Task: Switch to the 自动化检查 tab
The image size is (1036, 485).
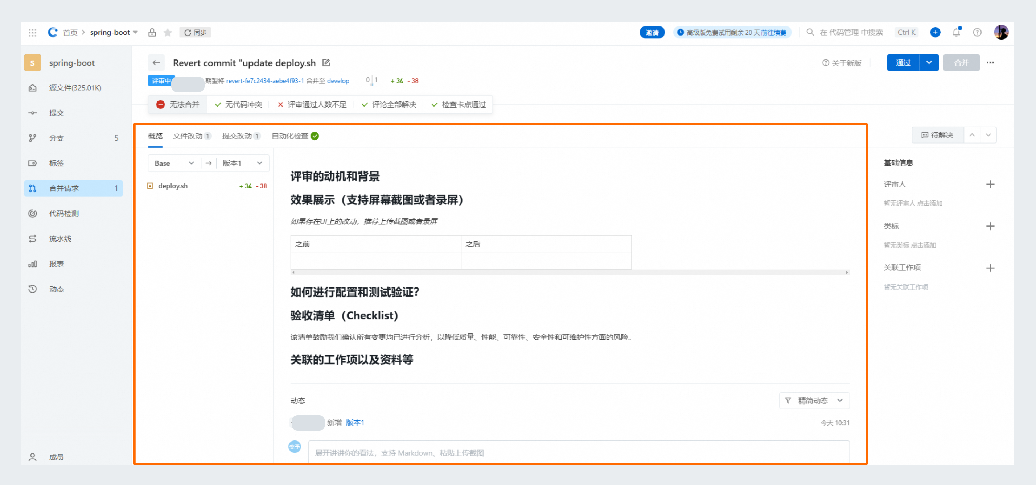Action: click(295, 136)
